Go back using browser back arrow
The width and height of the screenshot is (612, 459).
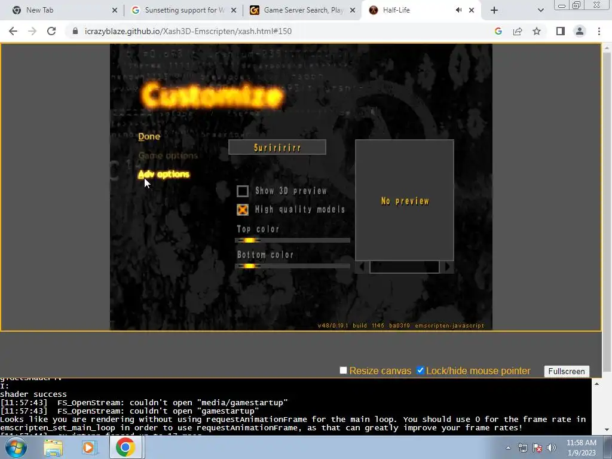click(x=13, y=31)
